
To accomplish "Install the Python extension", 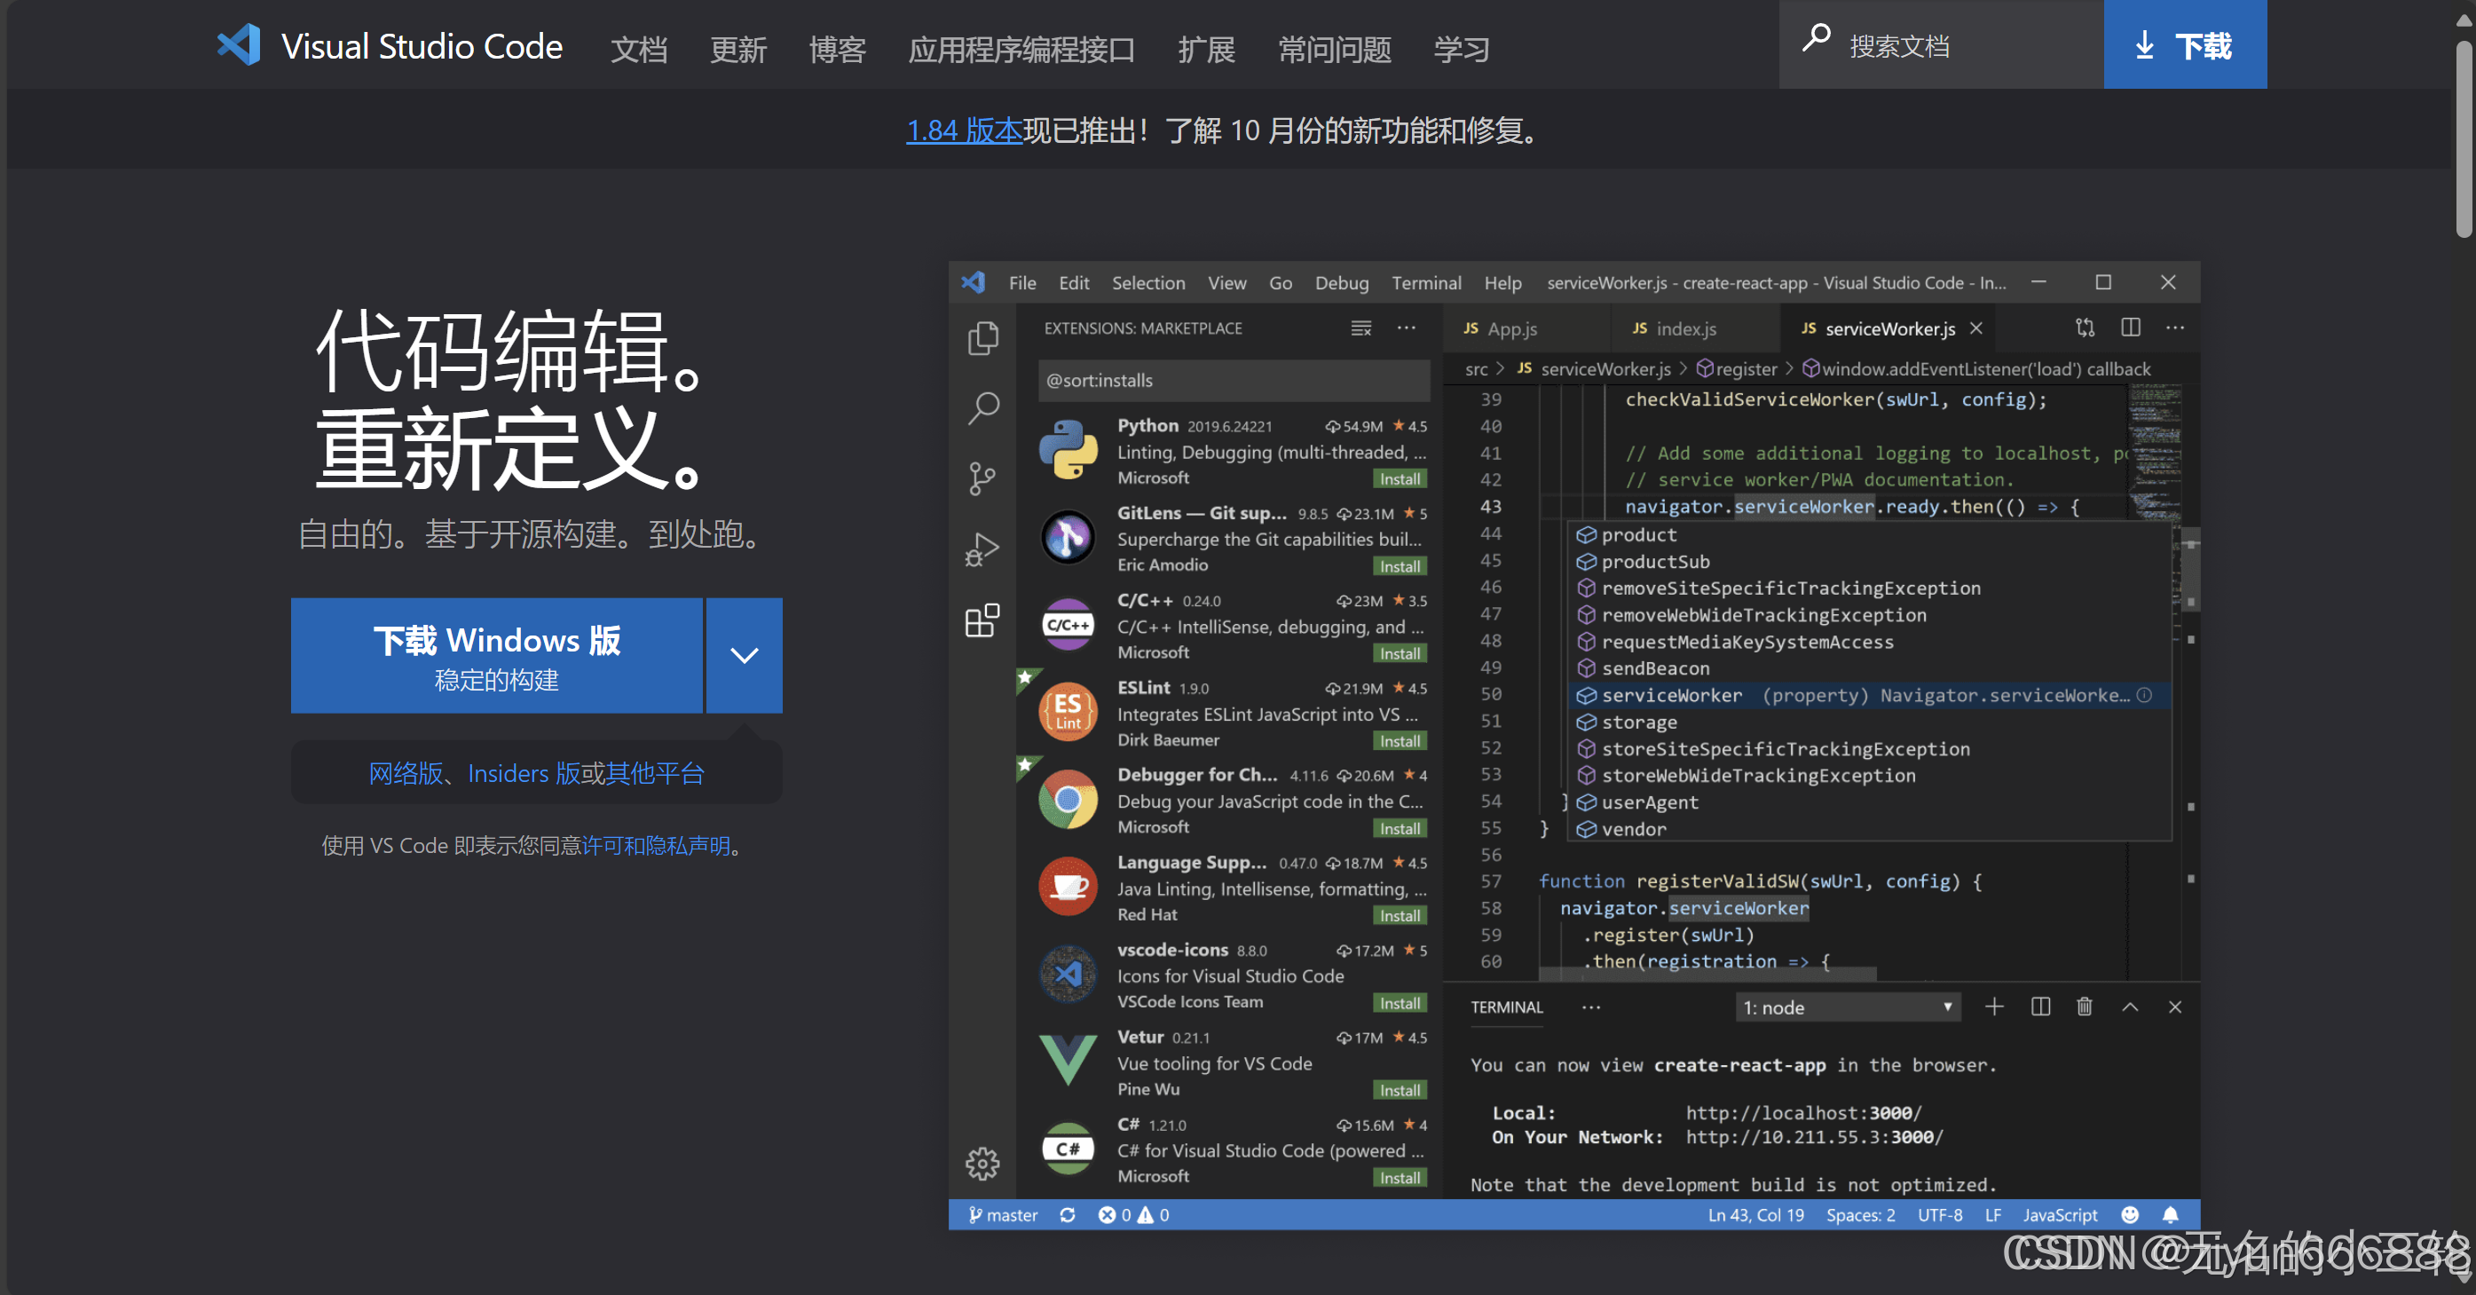I will tap(1400, 478).
